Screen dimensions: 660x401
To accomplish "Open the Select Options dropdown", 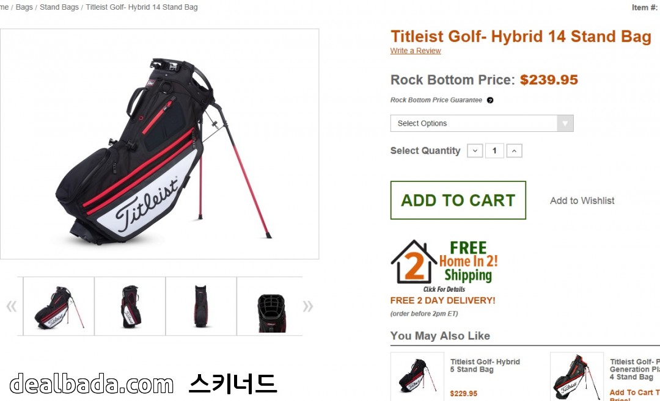I will coord(482,123).
